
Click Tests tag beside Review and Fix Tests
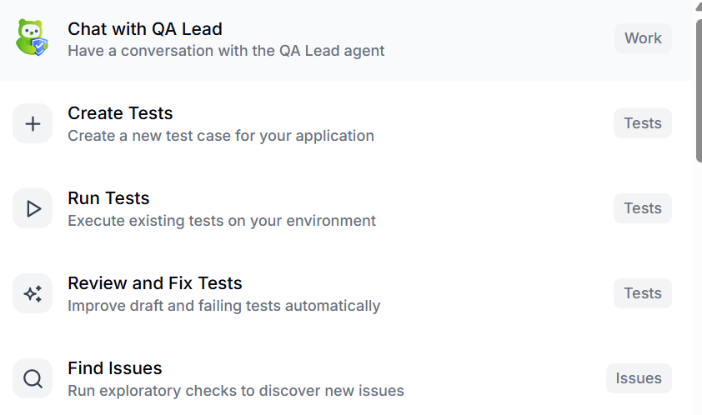(x=643, y=293)
